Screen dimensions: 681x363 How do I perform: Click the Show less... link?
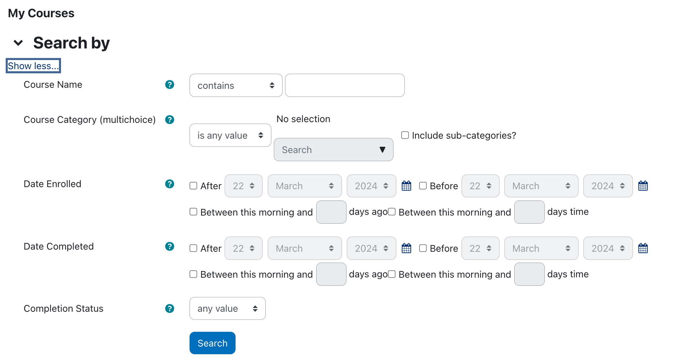[x=33, y=66]
